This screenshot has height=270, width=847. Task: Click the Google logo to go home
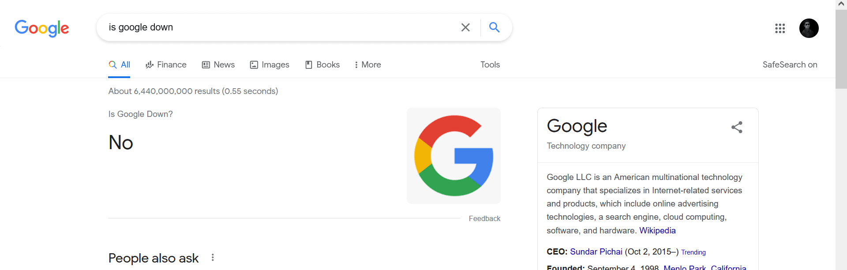[x=42, y=28]
